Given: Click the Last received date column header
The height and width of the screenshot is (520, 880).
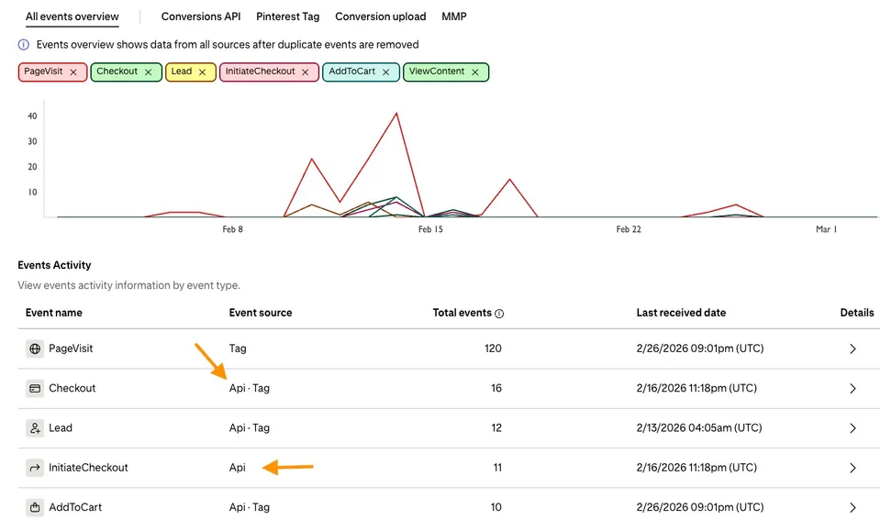Looking at the screenshot, I should tap(681, 313).
